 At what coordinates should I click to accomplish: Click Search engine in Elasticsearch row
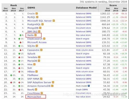(83, 39)
